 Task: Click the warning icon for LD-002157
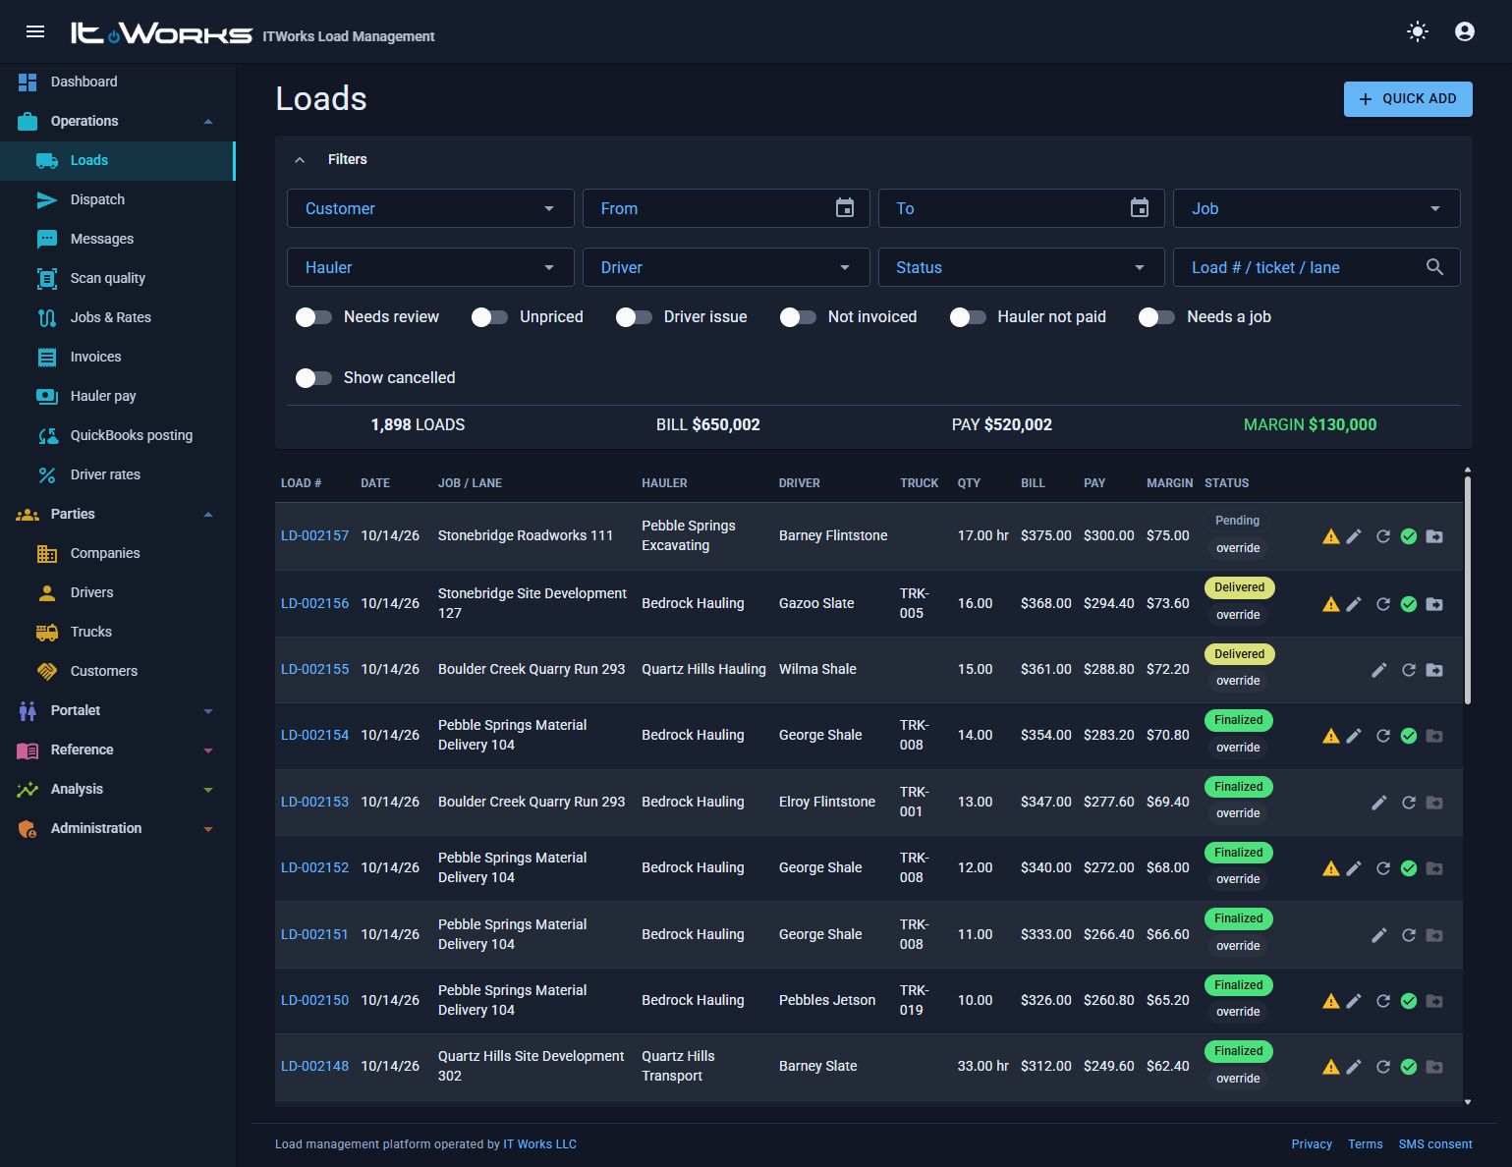point(1331,536)
